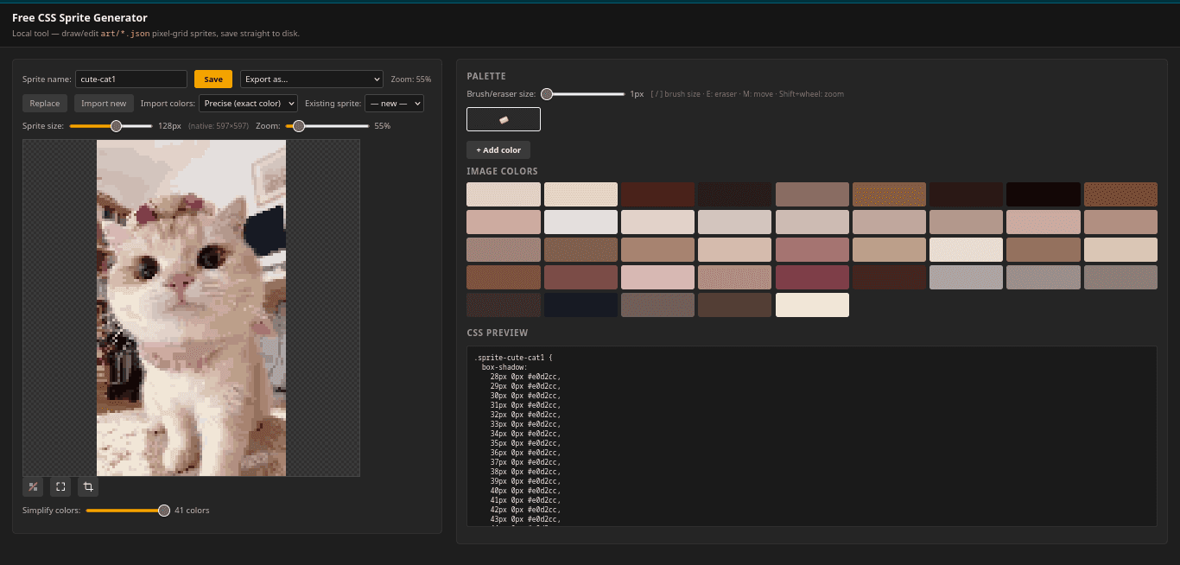The image size is (1180, 565).
Task: Click the cat image on the canvas
Action: tap(191, 308)
